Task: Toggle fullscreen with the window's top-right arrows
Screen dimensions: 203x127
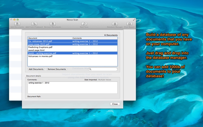Action: (x=134, y=20)
